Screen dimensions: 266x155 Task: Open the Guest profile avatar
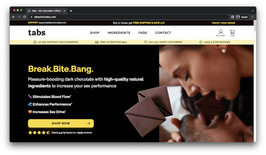[x=242, y=17]
